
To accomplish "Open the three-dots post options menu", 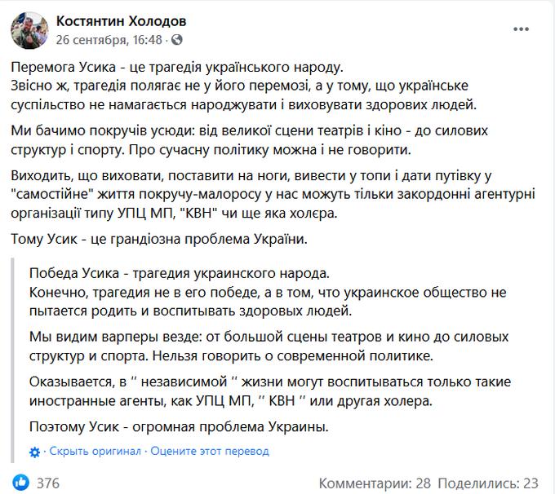I will pos(521,29).
